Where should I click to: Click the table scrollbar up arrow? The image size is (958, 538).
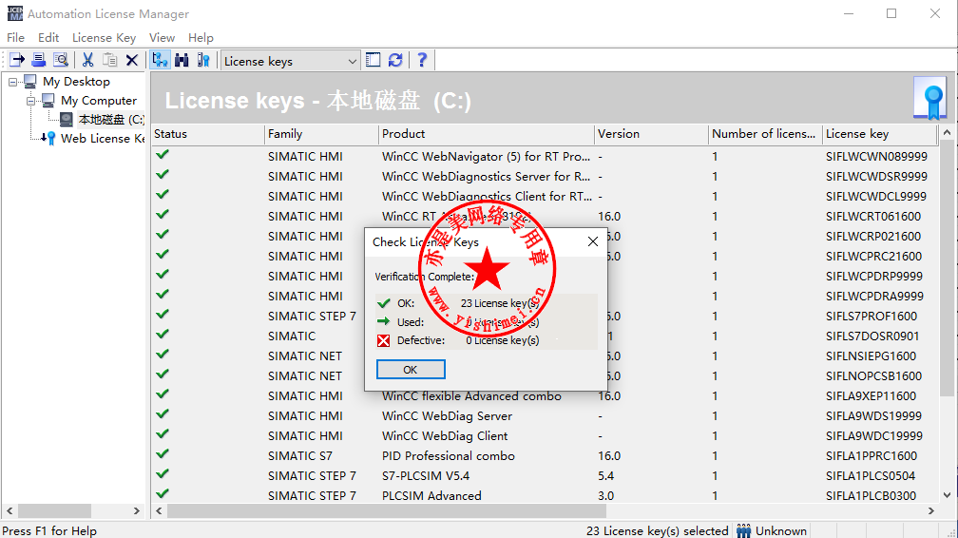point(947,132)
